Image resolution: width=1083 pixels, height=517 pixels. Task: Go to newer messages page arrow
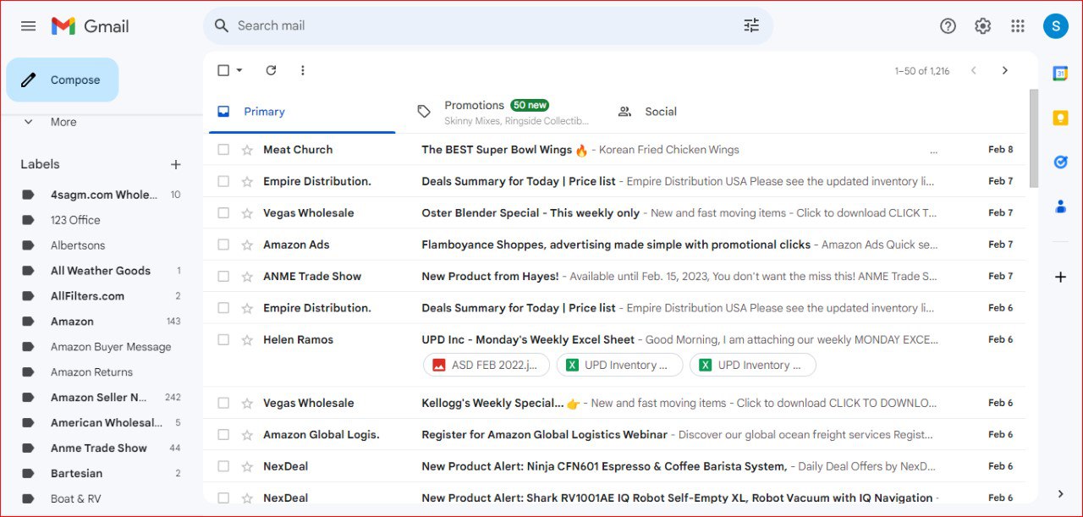coord(974,70)
